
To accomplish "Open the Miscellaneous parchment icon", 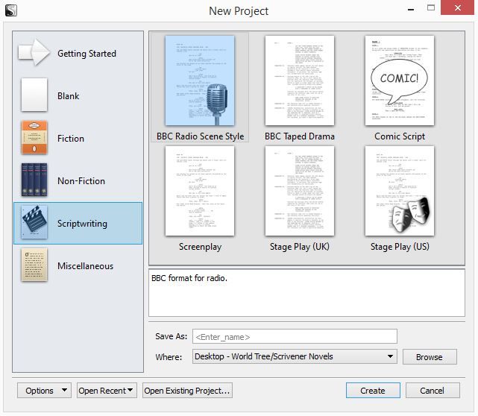I will (34, 265).
